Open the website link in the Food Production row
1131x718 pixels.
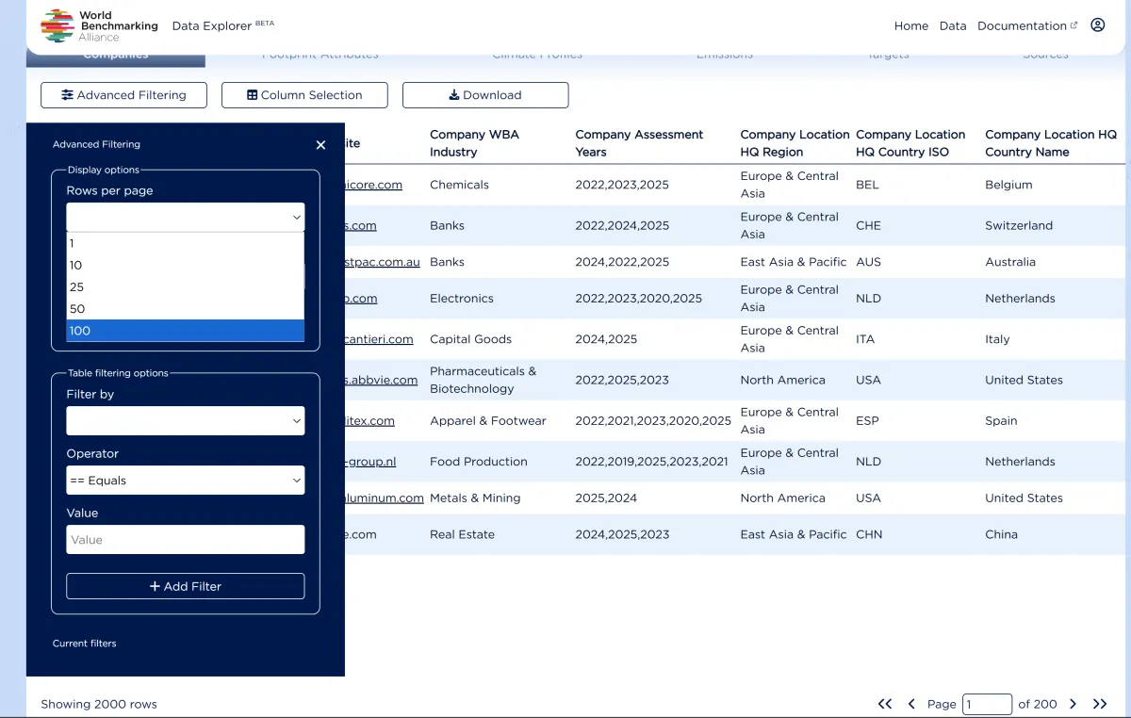(370, 462)
